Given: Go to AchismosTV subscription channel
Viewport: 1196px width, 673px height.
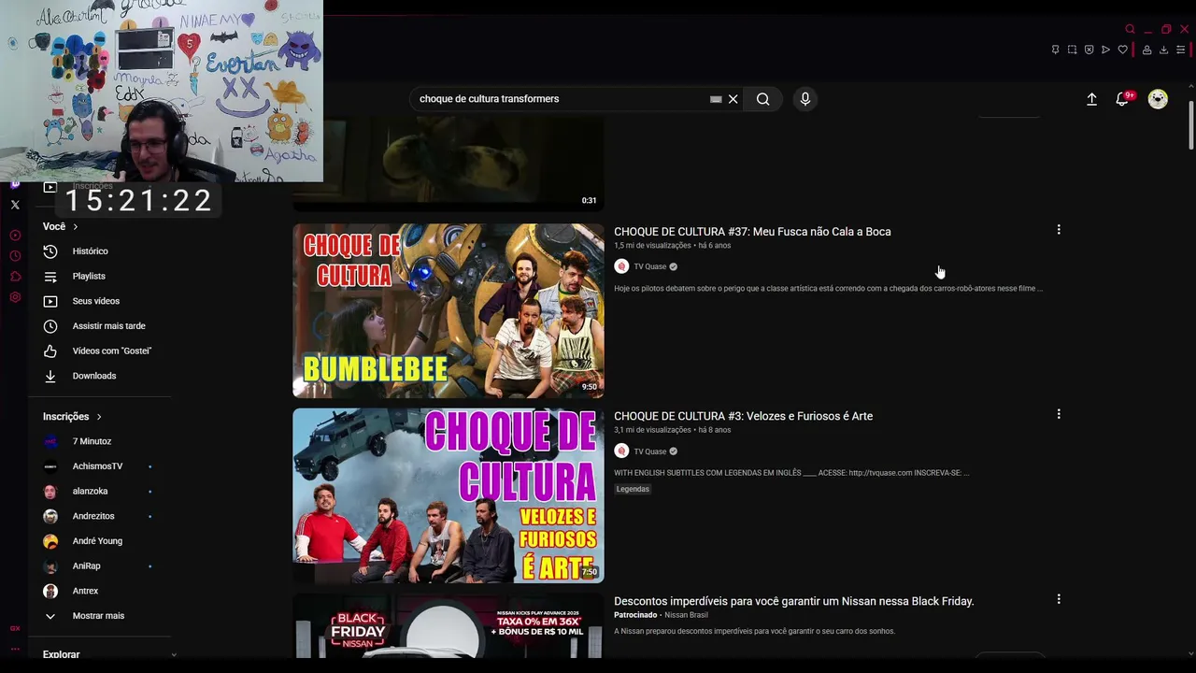Looking at the screenshot, I should [x=98, y=466].
